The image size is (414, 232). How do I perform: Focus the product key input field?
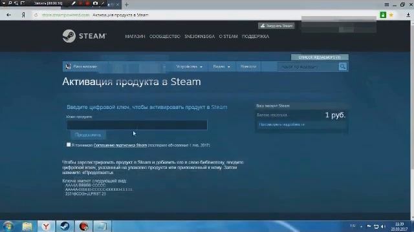137,125
